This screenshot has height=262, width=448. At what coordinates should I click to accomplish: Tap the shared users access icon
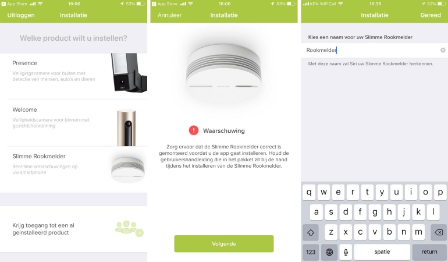coord(129,229)
